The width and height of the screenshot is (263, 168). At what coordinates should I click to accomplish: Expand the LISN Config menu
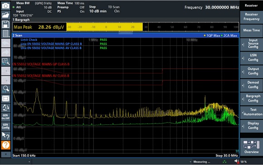point(251,58)
